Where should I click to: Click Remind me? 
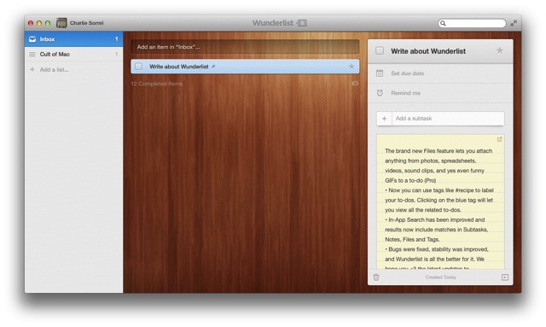[x=406, y=93]
